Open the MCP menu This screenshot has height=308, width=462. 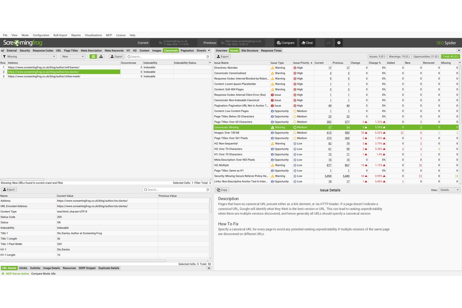109,35
